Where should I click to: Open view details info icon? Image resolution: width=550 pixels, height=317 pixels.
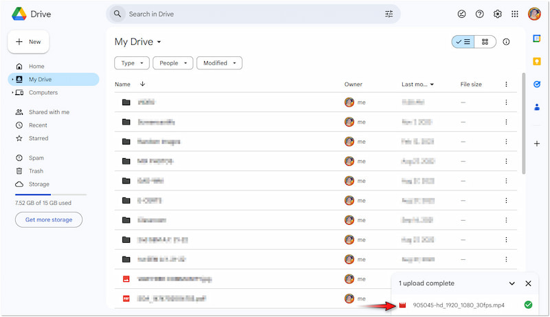click(507, 42)
